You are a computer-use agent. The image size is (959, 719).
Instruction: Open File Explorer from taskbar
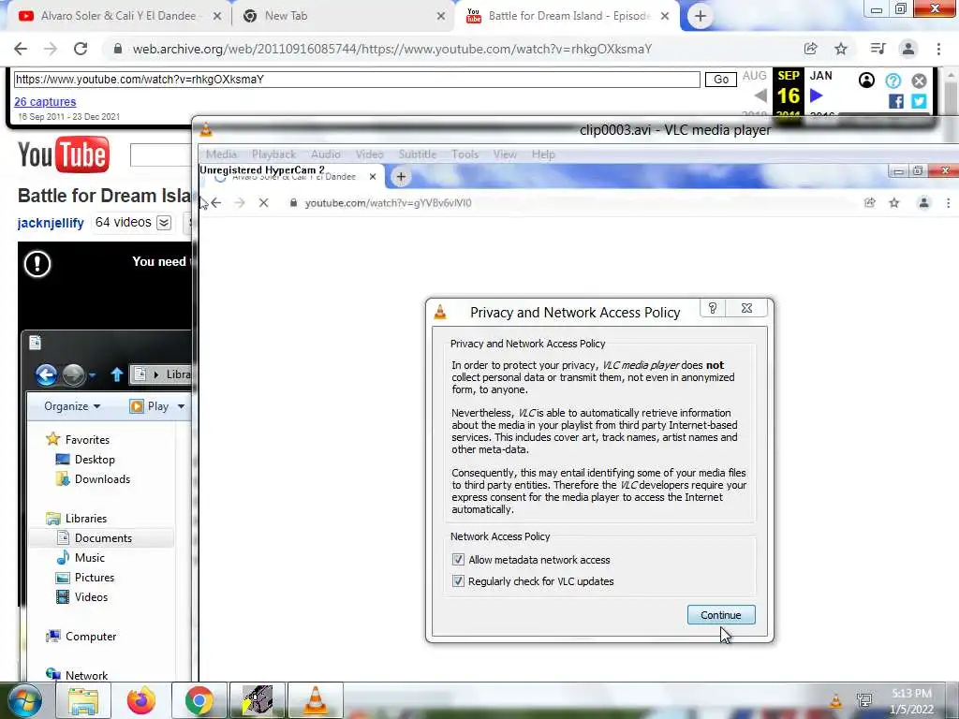coord(83,700)
